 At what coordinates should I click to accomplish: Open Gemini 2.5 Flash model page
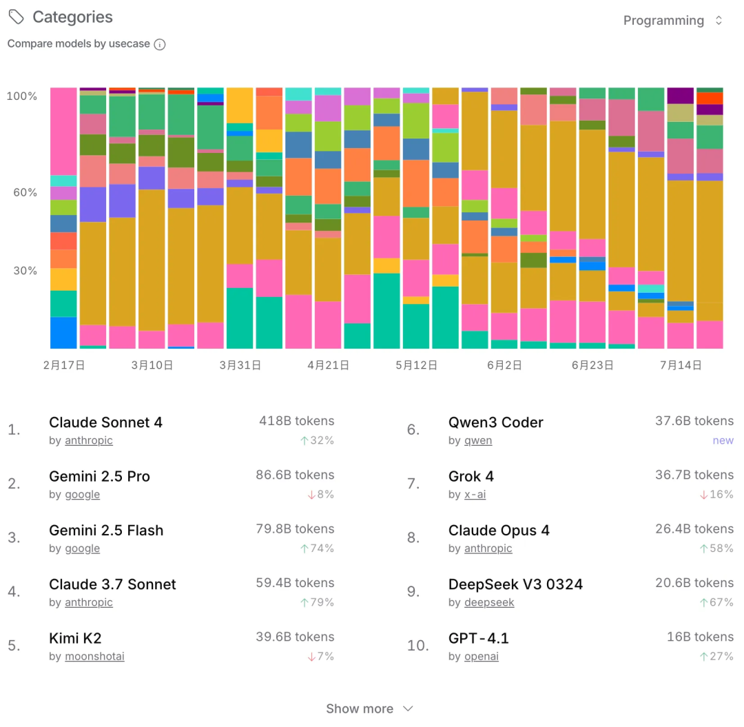(x=106, y=531)
